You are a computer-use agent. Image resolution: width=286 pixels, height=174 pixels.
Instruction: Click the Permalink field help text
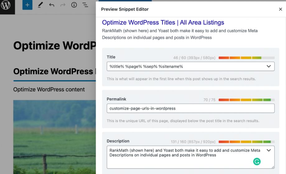pyautogui.click(x=183, y=121)
